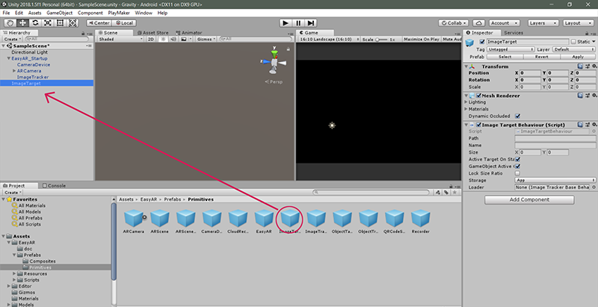Toggle scene effects image icon
The width and height of the screenshot is (598, 307).
[x=185, y=40]
